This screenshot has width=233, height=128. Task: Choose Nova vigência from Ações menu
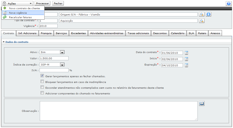tap(23, 13)
